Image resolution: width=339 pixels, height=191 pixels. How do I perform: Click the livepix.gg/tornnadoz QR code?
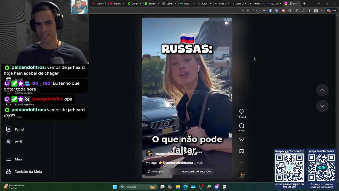(x=289, y=168)
